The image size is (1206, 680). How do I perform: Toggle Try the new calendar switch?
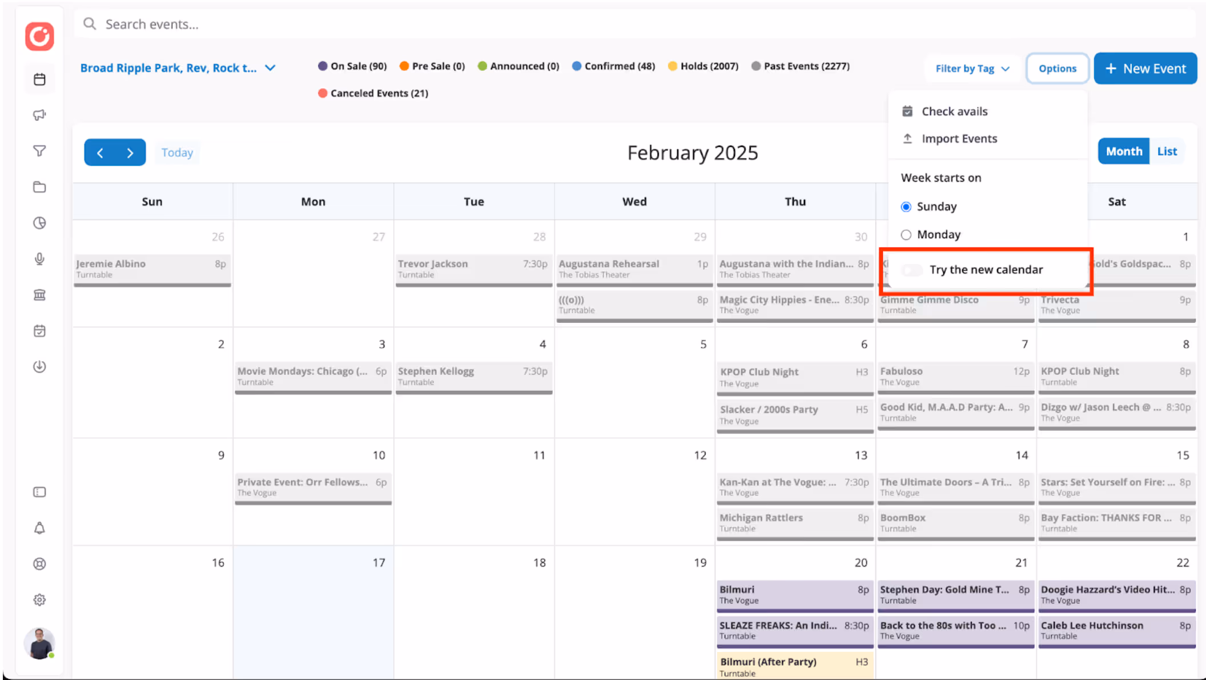(912, 270)
